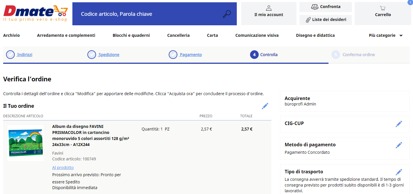Open the Cancelleria category menu
Screen dimensions: 413x194
pos(178,35)
